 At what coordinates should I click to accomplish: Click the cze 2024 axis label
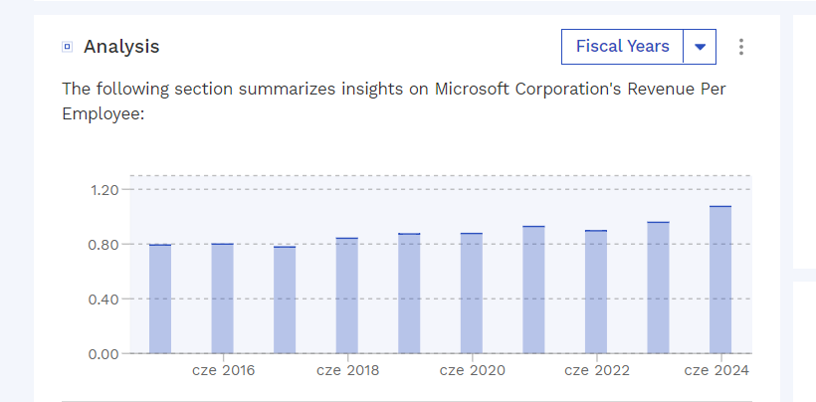pyautogui.click(x=716, y=371)
